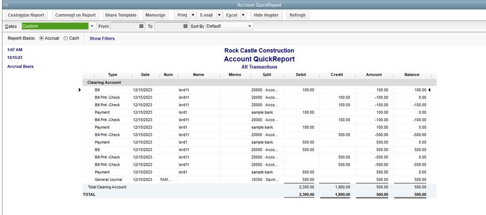Click the 1,800.00 credit in TOTAL row
Image resolution: width=486 pixels, height=215 pixels.
[x=342, y=195]
